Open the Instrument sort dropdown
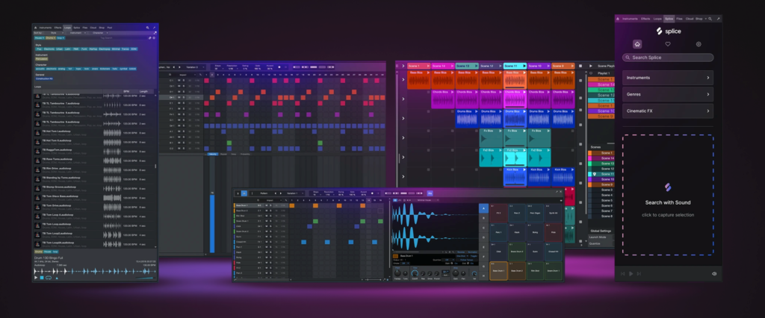 coord(76,33)
